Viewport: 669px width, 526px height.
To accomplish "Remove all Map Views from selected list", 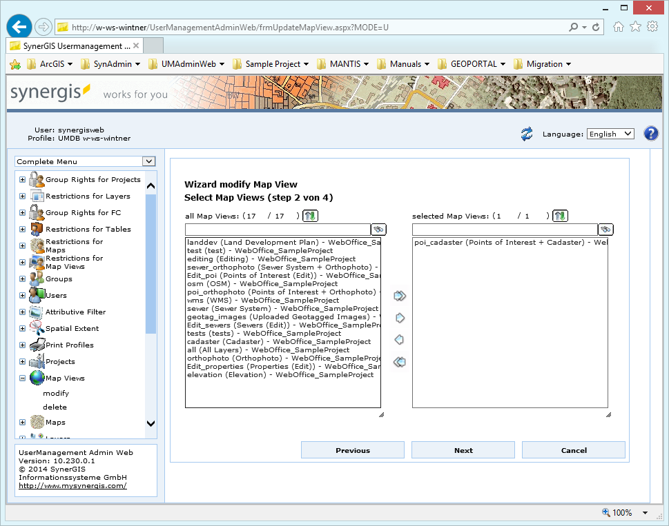I will [399, 361].
